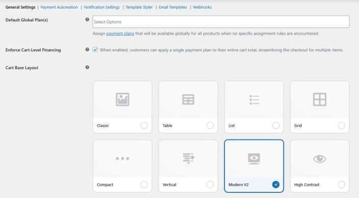Click the Classic layout picture icon
The image size is (359, 198).
pos(122,99)
